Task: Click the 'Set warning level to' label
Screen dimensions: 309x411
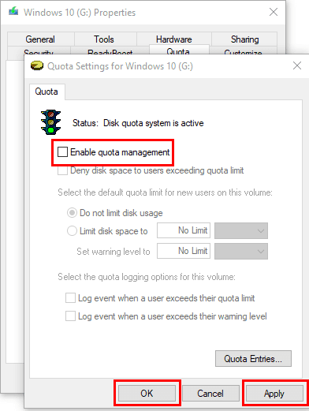Action: click(114, 252)
